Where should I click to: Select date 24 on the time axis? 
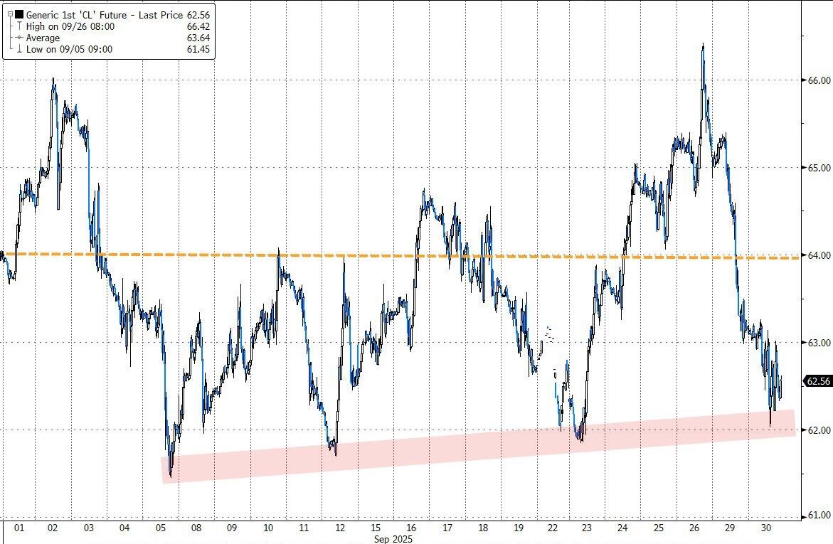(622, 528)
